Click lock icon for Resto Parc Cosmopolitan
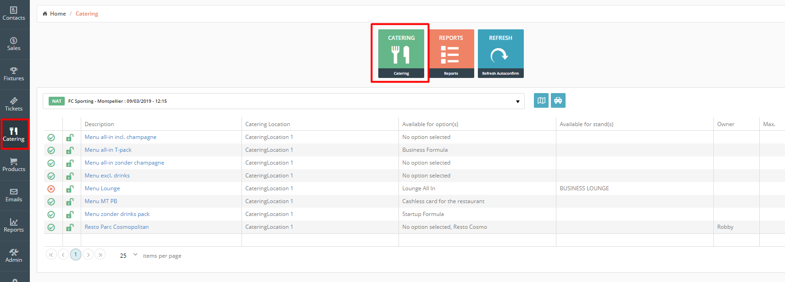This screenshot has width=785, height=282. tap(70, 227)
